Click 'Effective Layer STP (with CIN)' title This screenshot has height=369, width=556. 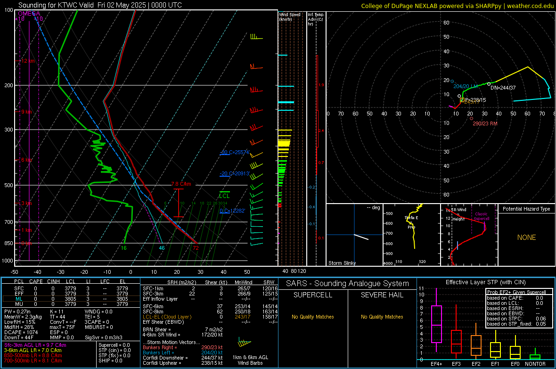pyautogui.click(x=485, y=282)
